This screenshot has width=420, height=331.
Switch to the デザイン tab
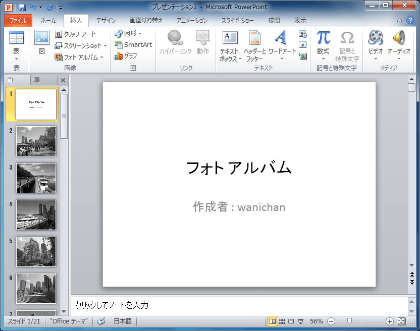click(106, 21)
